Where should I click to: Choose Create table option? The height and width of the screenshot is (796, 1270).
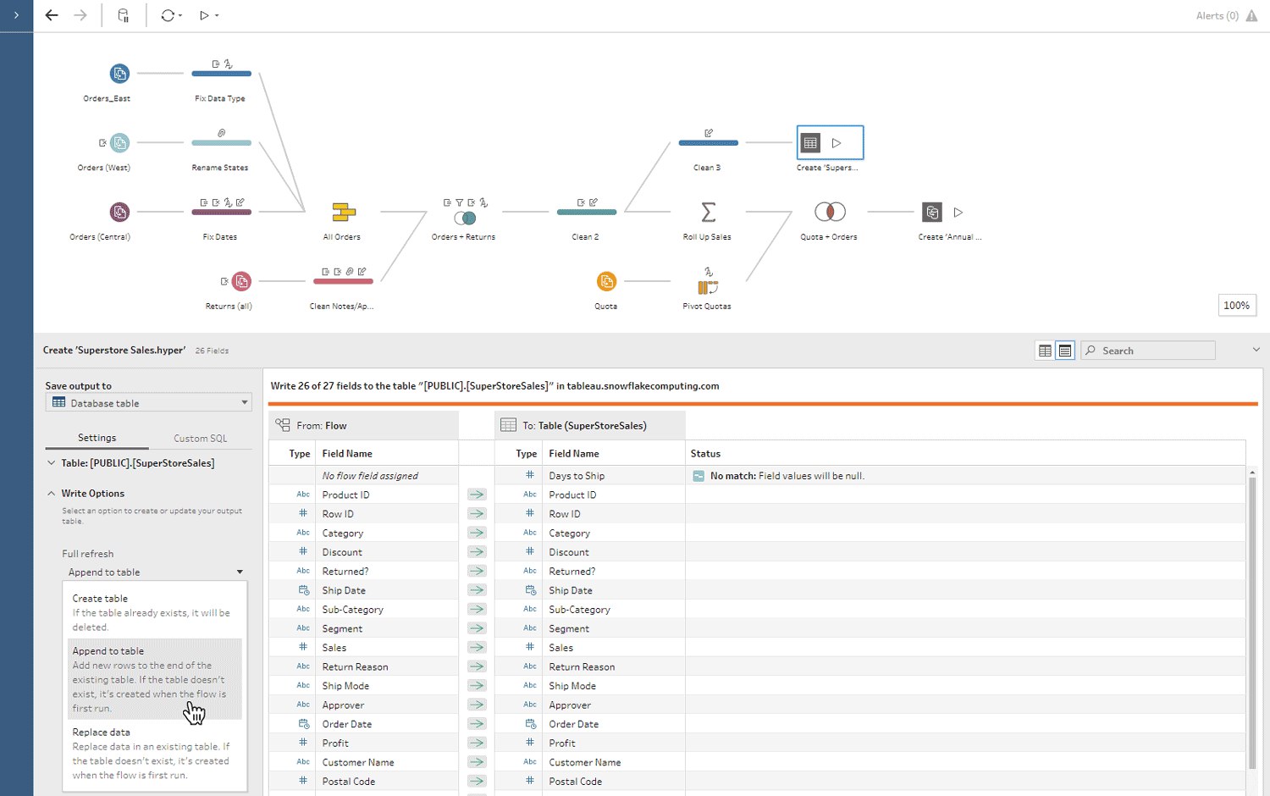[154, 612]
